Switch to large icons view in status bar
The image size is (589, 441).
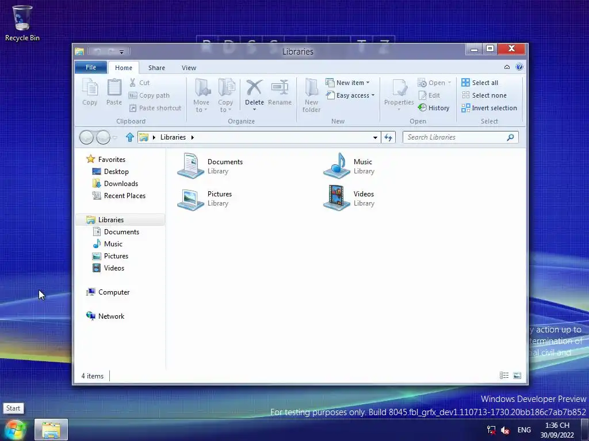517,376
